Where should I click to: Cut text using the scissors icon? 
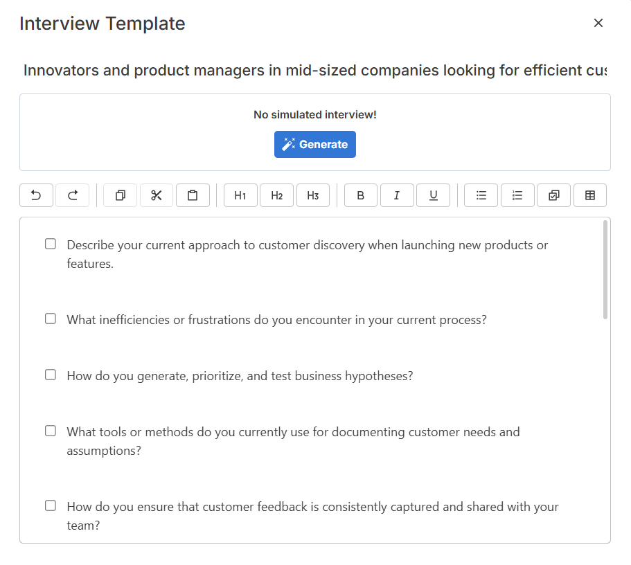[157, 195]
